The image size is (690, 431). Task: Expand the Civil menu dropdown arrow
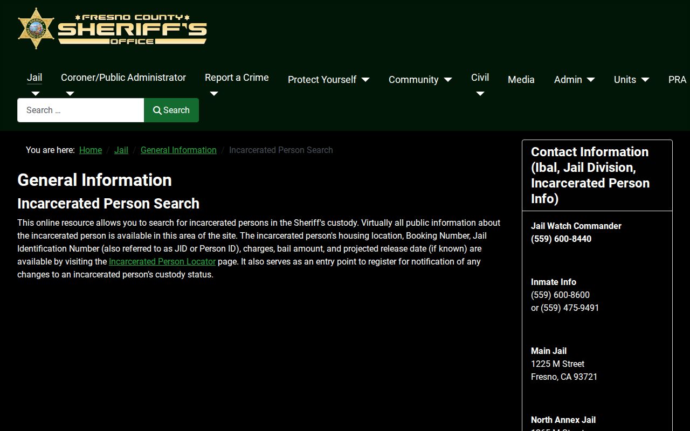click(x=480, y=94)
